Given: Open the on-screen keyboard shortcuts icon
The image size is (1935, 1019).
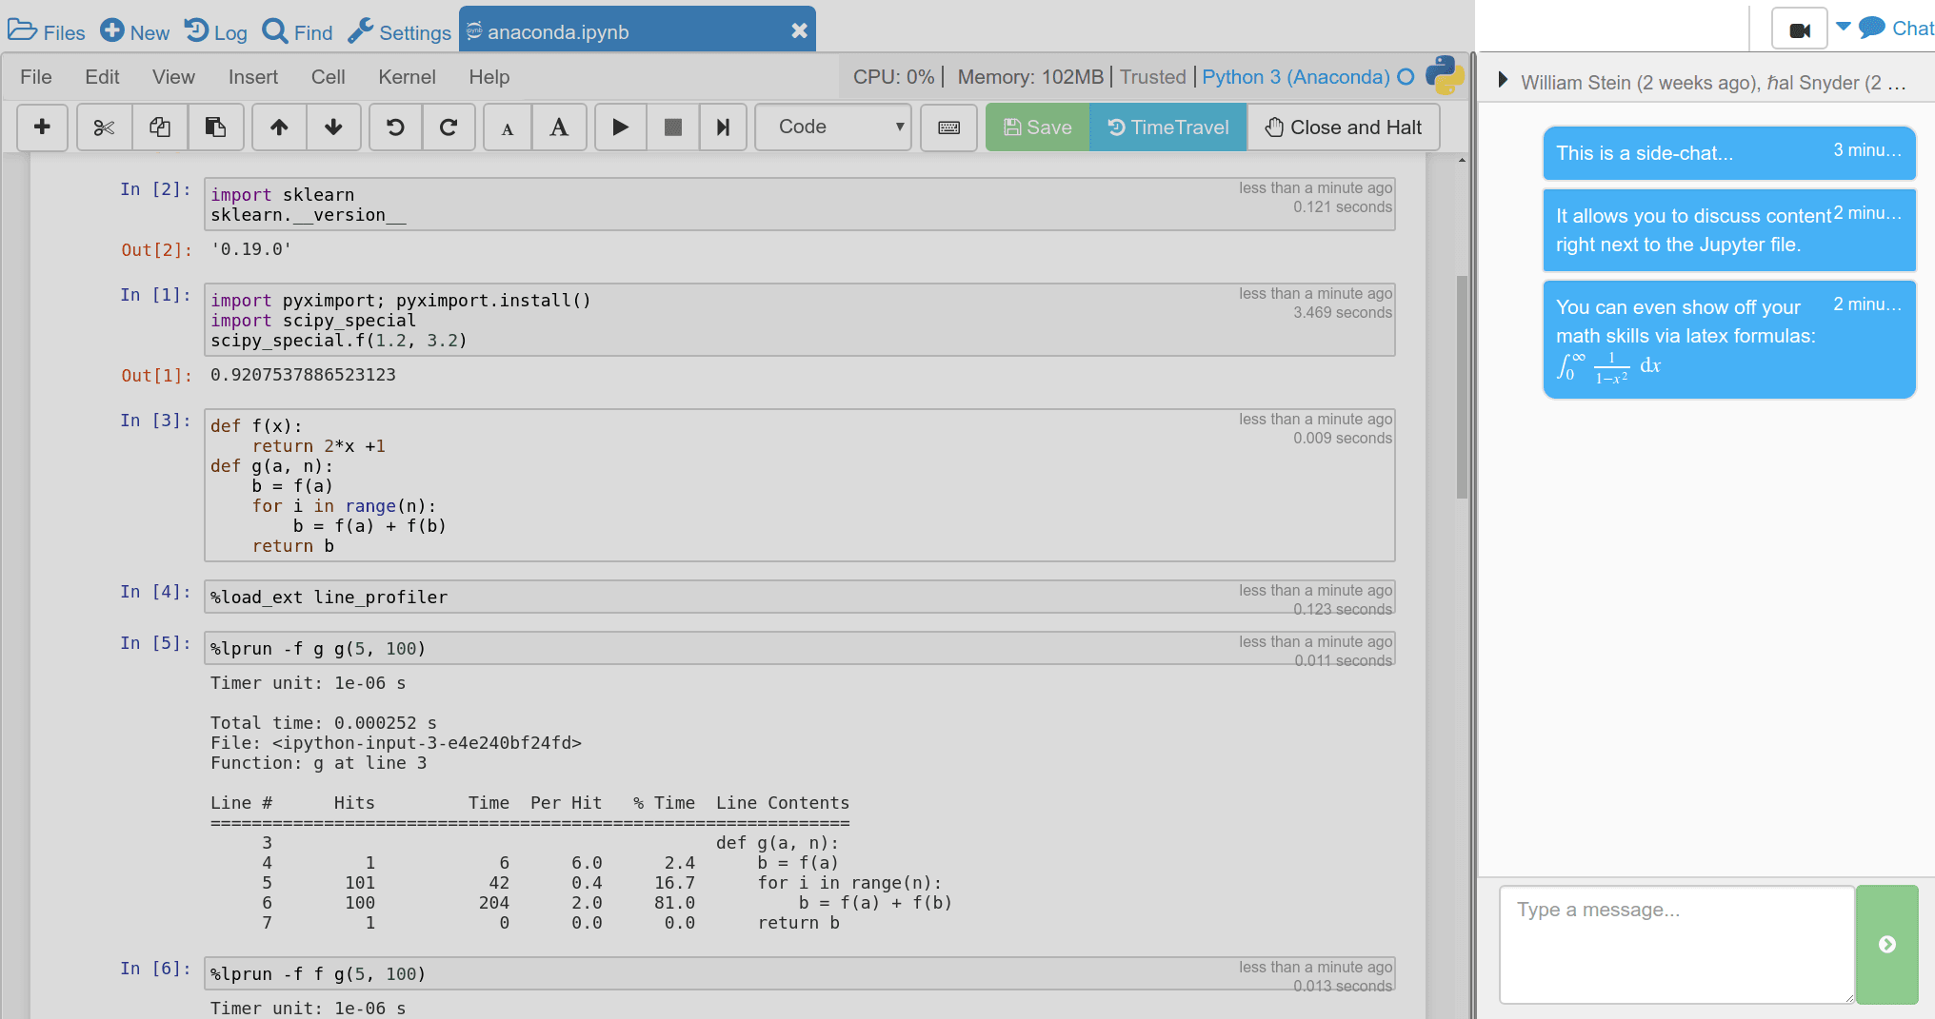Looking at the screenshot, I should pyautogui.click(x=948, y=127).
